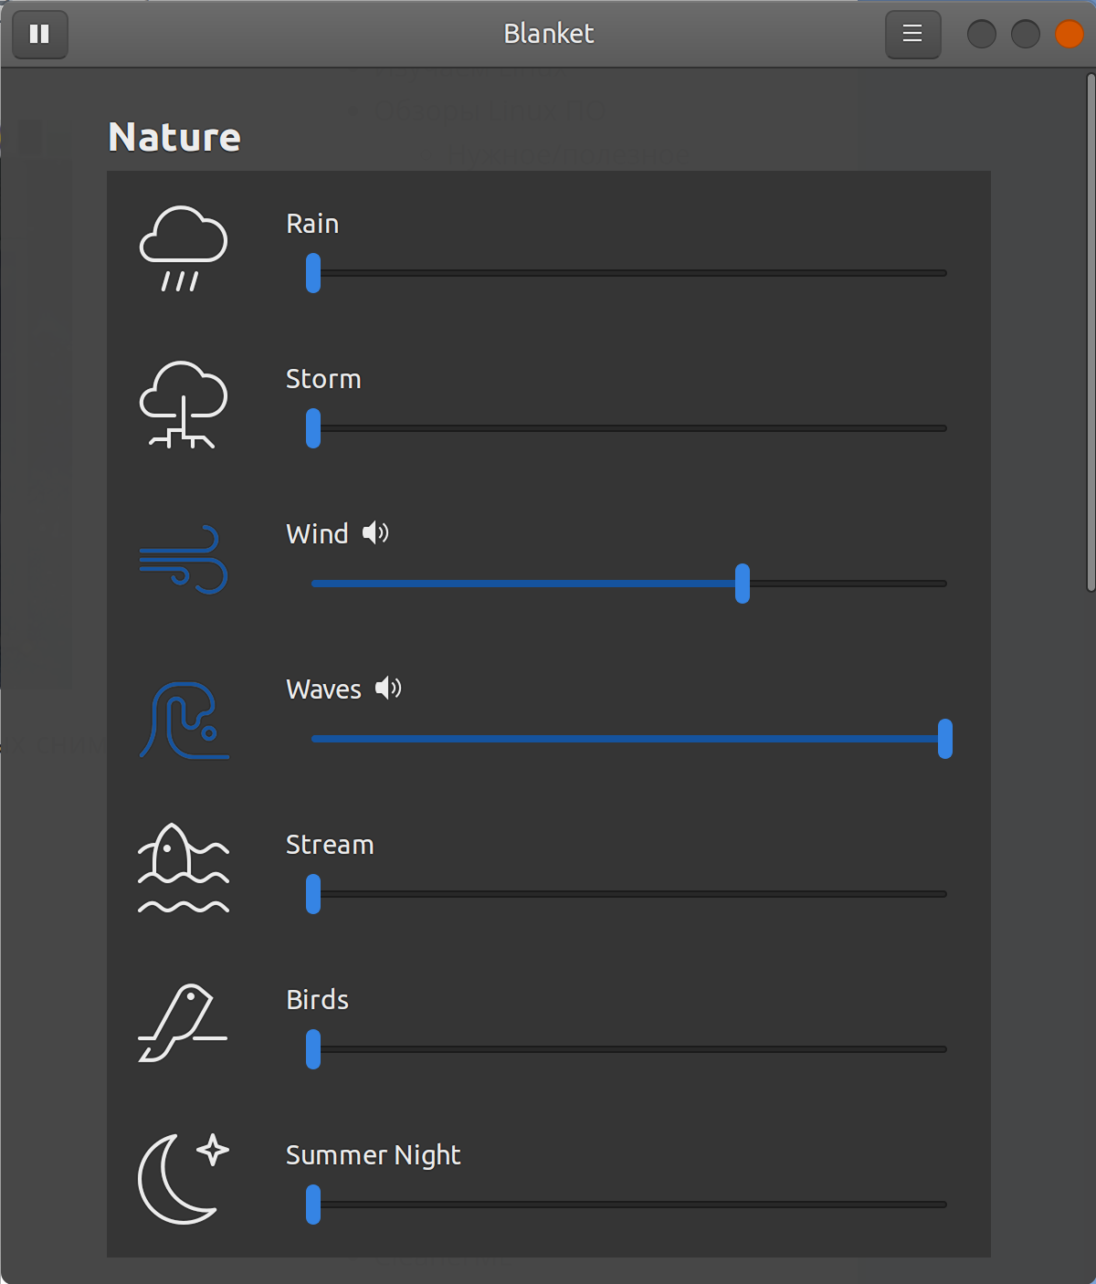Click the Rain cloud icon
Image resolution: width=1096 pixels, height=1284 pixels.
click(183, 248)
